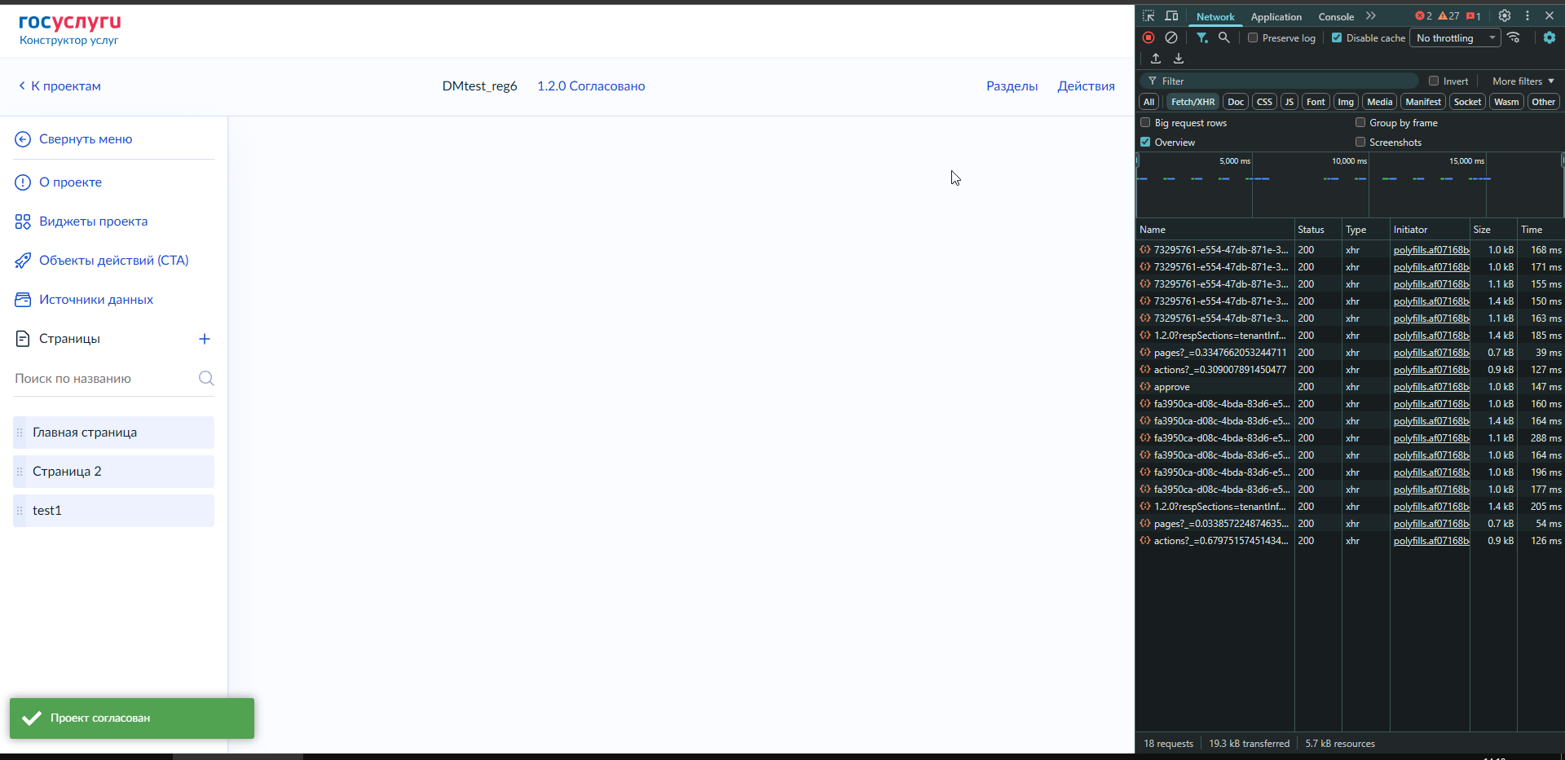Open the issues badge showing 1

(x=1473, y=15)
